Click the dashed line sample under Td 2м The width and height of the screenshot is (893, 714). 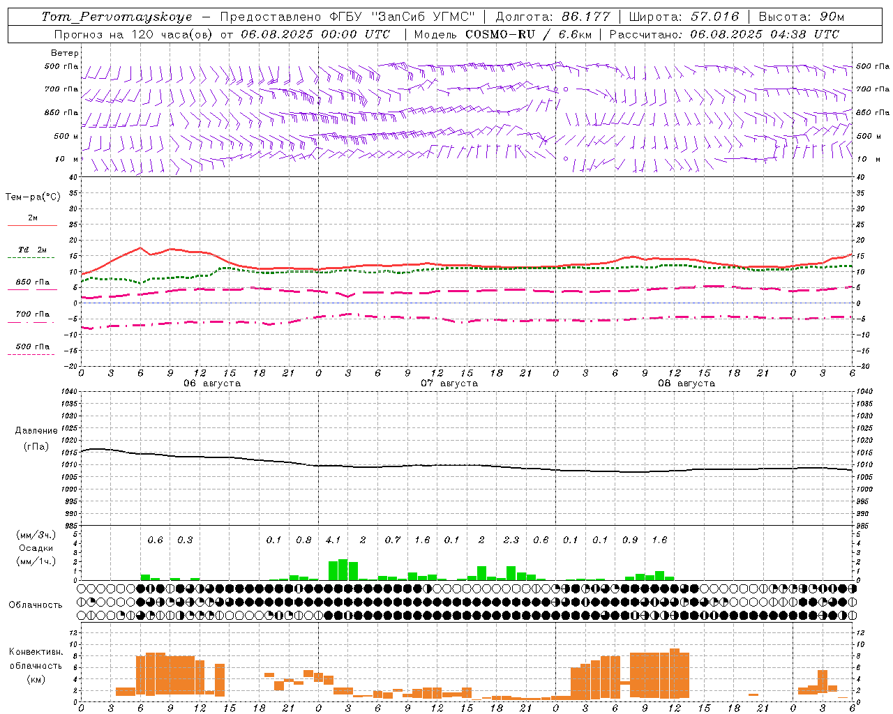click(x=31, y=258)
